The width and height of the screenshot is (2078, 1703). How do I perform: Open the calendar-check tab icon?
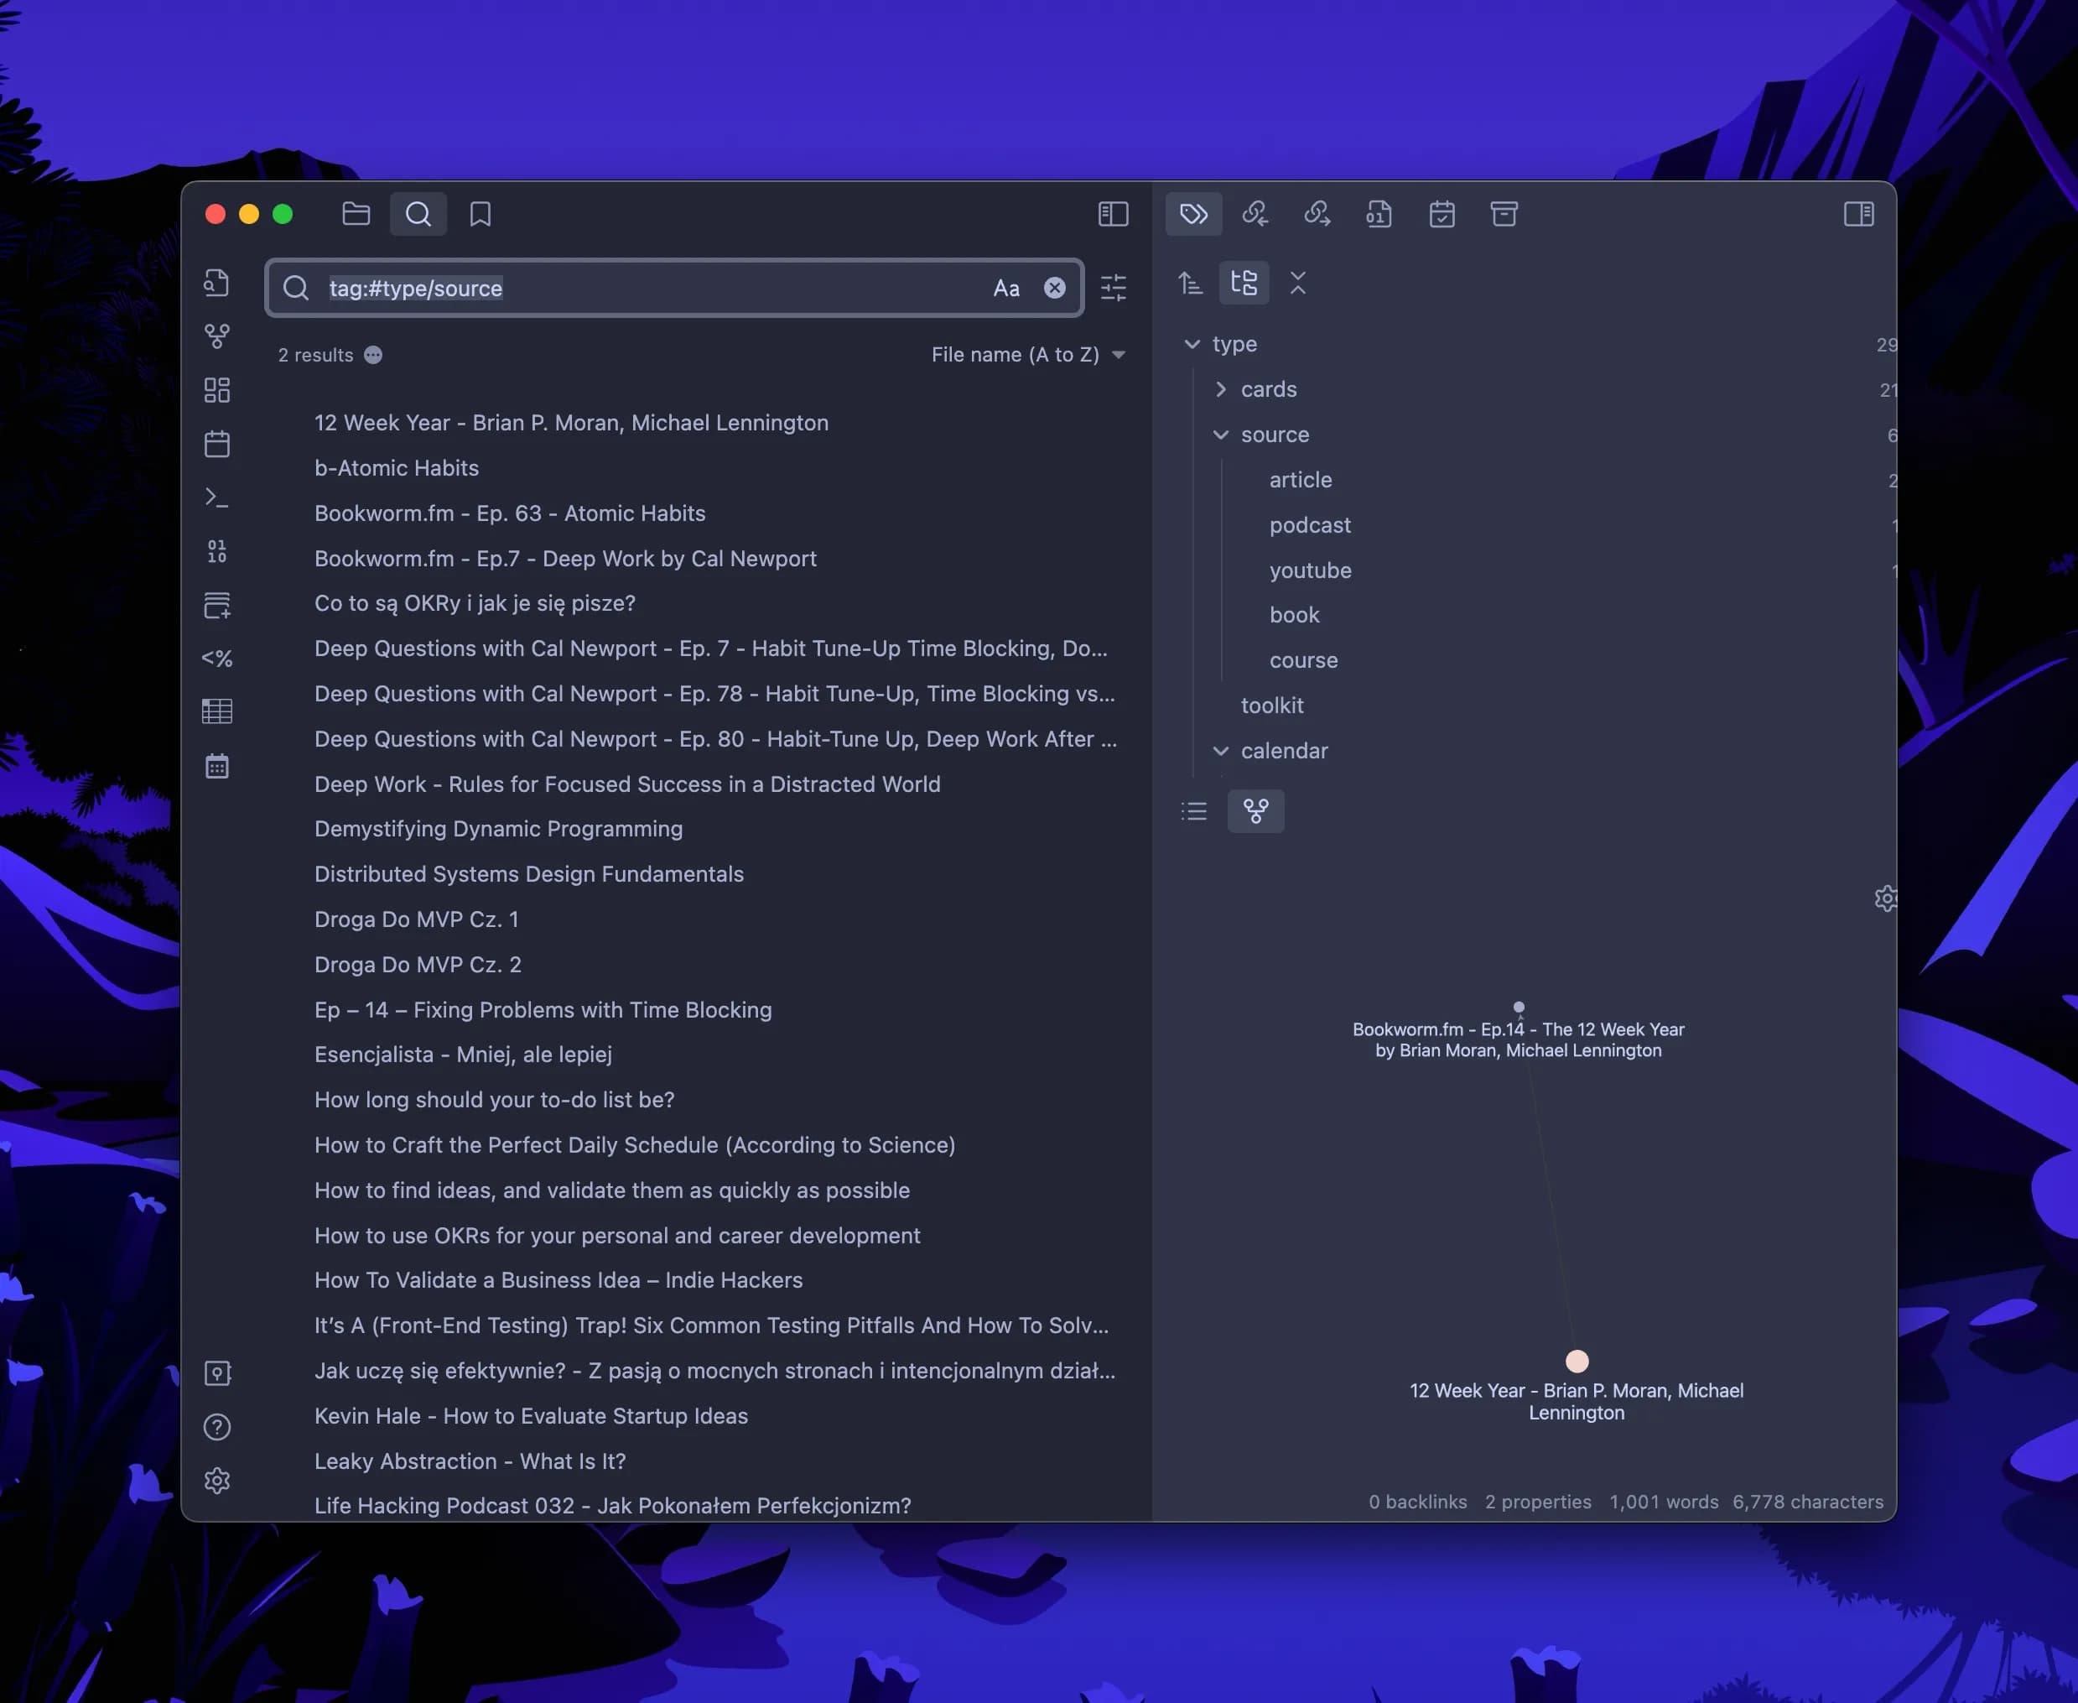coord(1442,214)
